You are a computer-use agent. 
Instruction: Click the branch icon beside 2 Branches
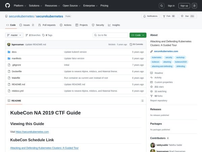[27, 35]
